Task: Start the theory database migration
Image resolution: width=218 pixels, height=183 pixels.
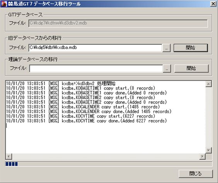Action: click(191, 68)
